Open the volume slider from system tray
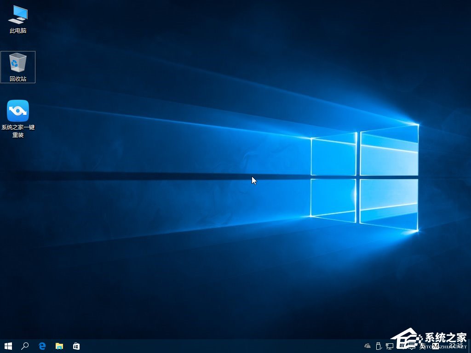Screen dimensions: 471x353 [400, 346]
